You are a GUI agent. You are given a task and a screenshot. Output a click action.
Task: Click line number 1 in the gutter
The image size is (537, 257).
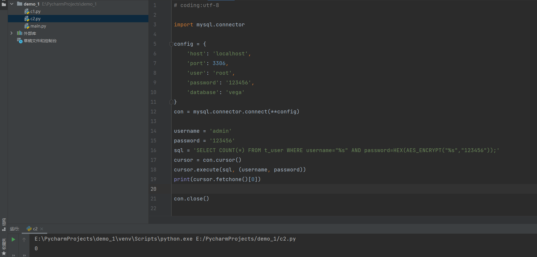click(155, 5)
